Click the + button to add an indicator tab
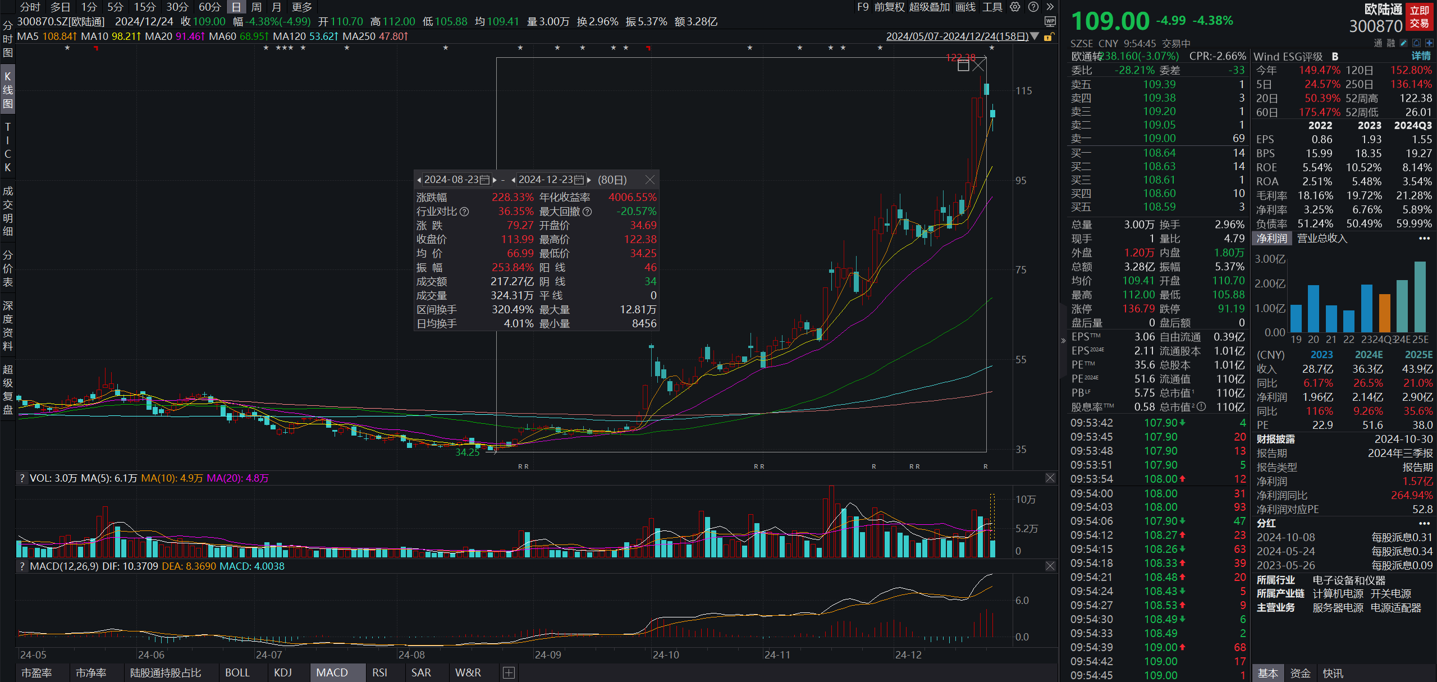This screenshot has height=682, width=1437. coord(509,672)
